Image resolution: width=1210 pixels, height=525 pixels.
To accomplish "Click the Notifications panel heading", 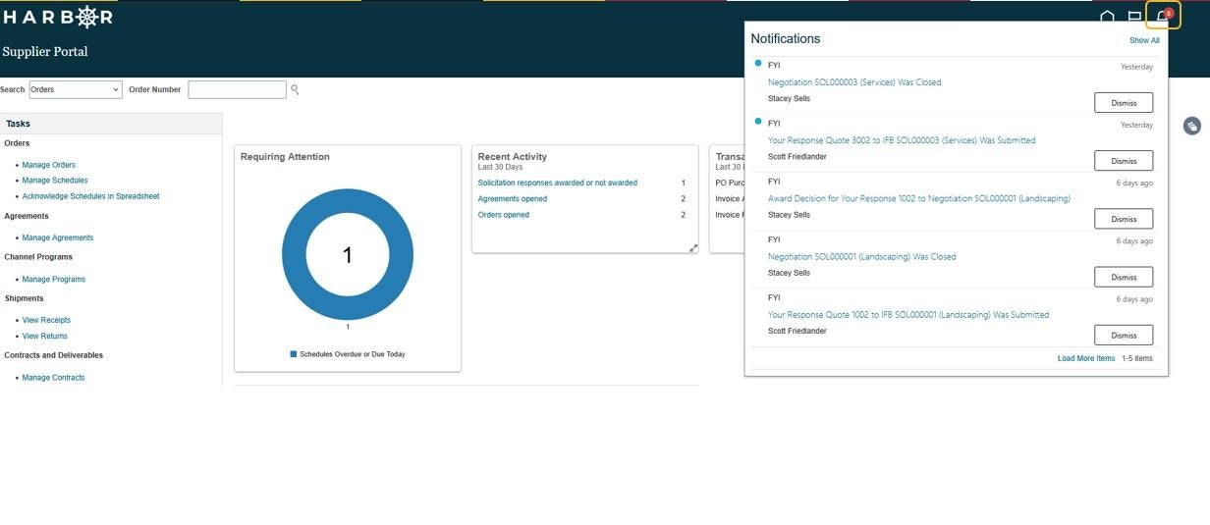I will (786, 39).
